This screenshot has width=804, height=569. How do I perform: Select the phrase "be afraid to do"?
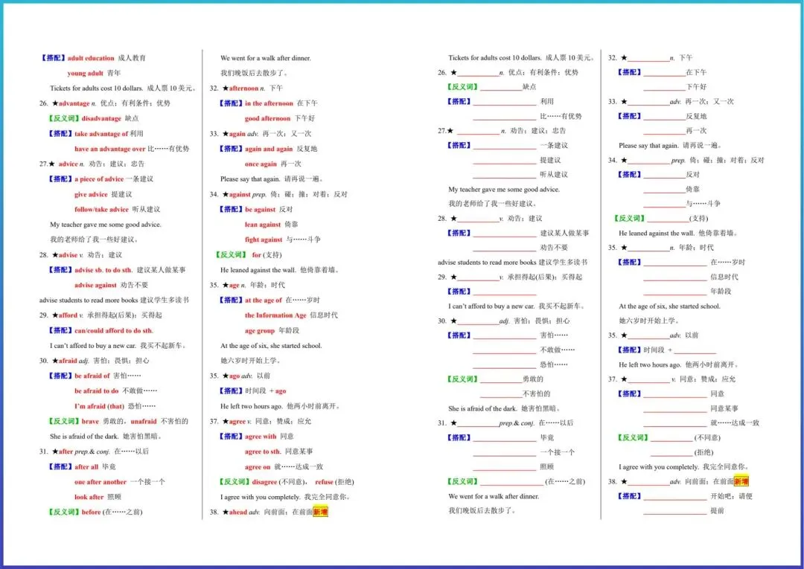tap(96, 390)
